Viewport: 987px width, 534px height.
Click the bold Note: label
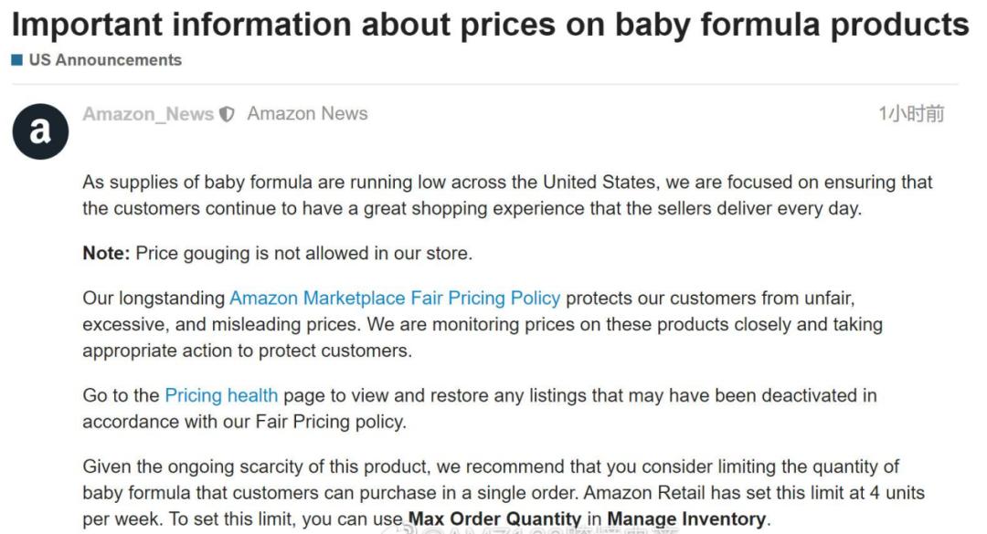pos(106,253)
